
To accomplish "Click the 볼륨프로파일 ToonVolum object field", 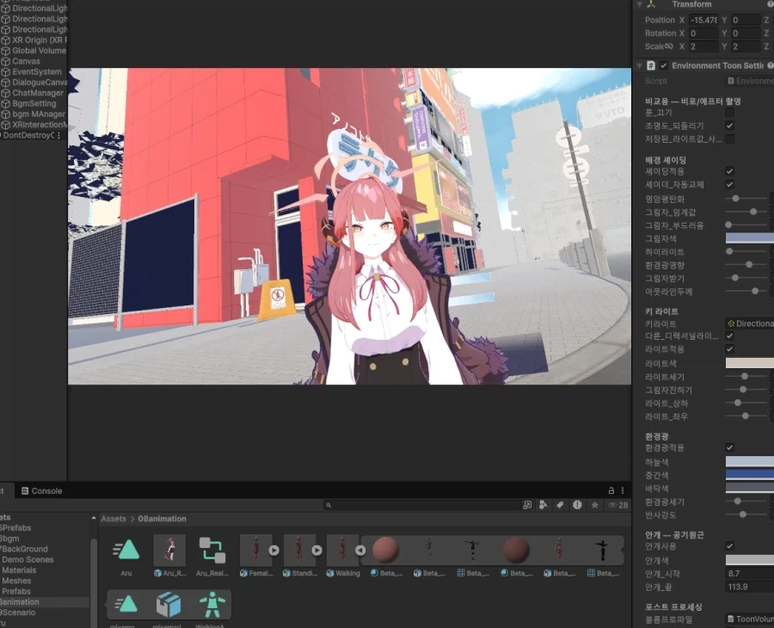I will (750, 619).
